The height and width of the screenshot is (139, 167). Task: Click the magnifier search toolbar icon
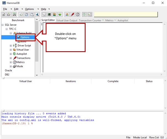(37, 14)
